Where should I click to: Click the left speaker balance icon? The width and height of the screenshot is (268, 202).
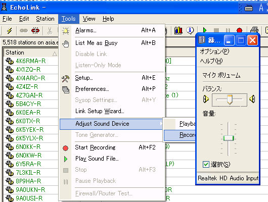(206, 99)
